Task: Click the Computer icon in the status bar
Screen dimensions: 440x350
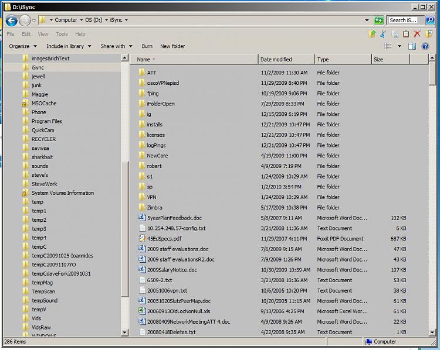Action: tap(369, 341)
